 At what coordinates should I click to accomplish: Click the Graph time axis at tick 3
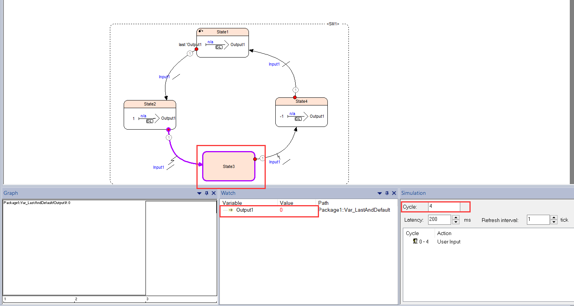tap(147, 299)
